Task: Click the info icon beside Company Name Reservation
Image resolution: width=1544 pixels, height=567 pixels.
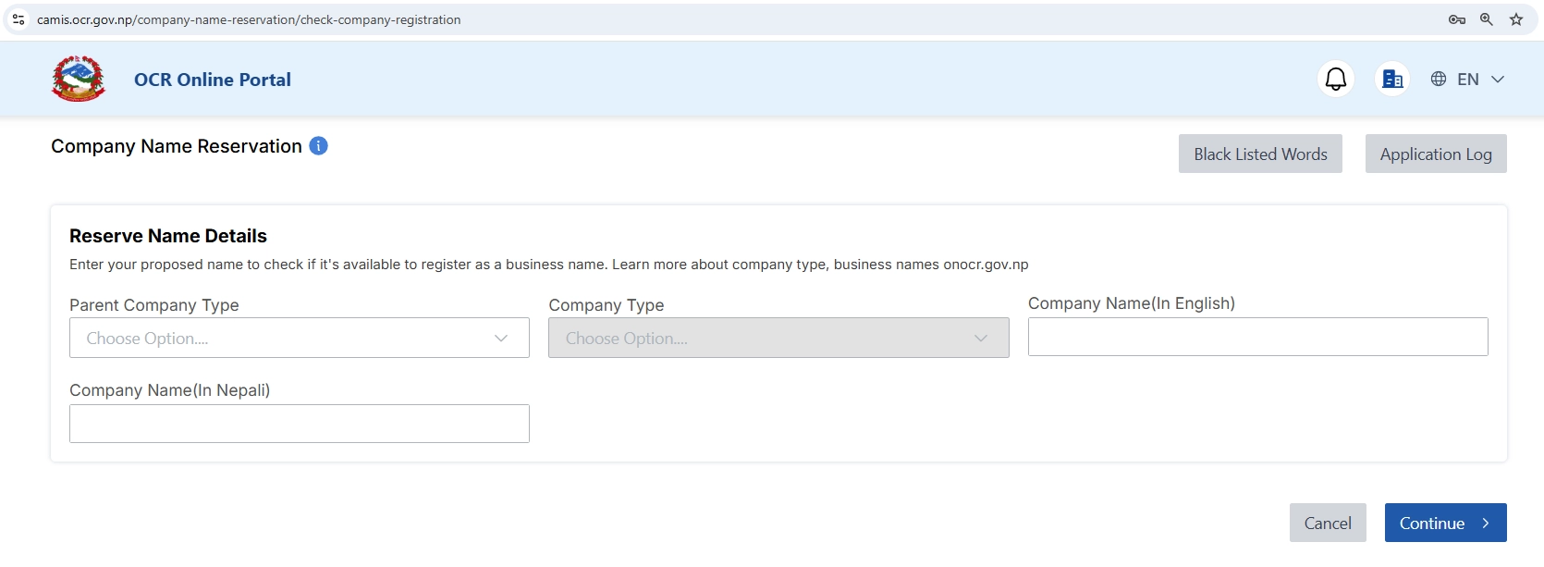Action: pyautogui.click(x=318, y=146)
